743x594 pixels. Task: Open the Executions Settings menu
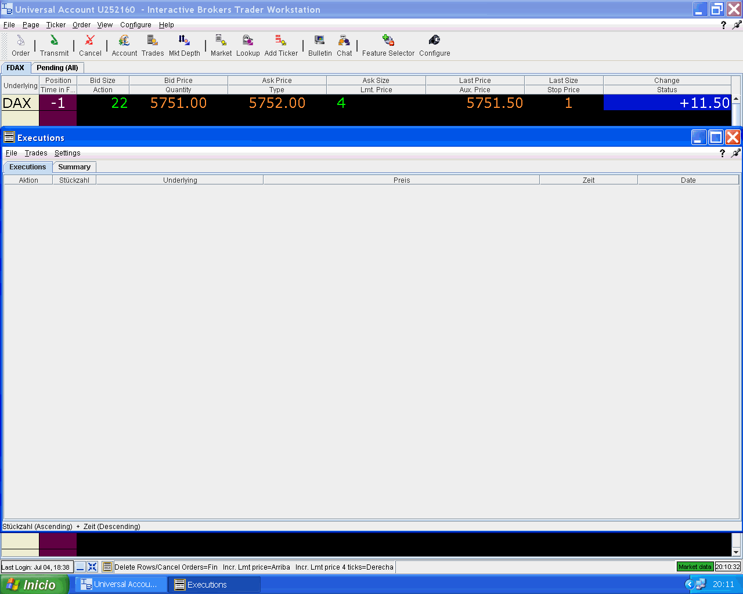pyautogui.click(x=67, y=153)
